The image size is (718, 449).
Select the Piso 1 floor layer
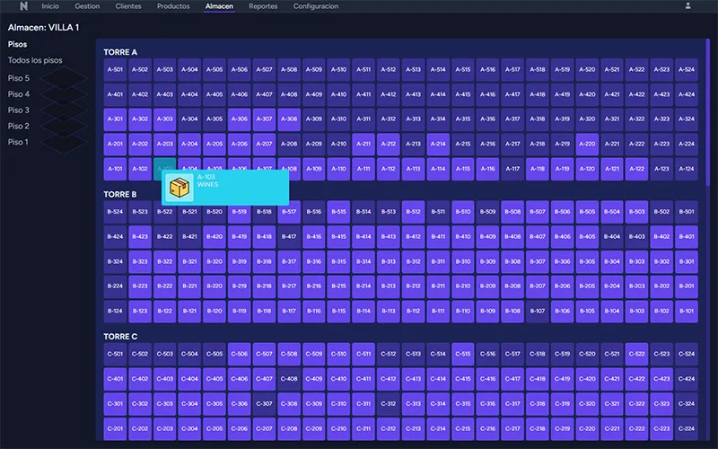click(19, 142)
